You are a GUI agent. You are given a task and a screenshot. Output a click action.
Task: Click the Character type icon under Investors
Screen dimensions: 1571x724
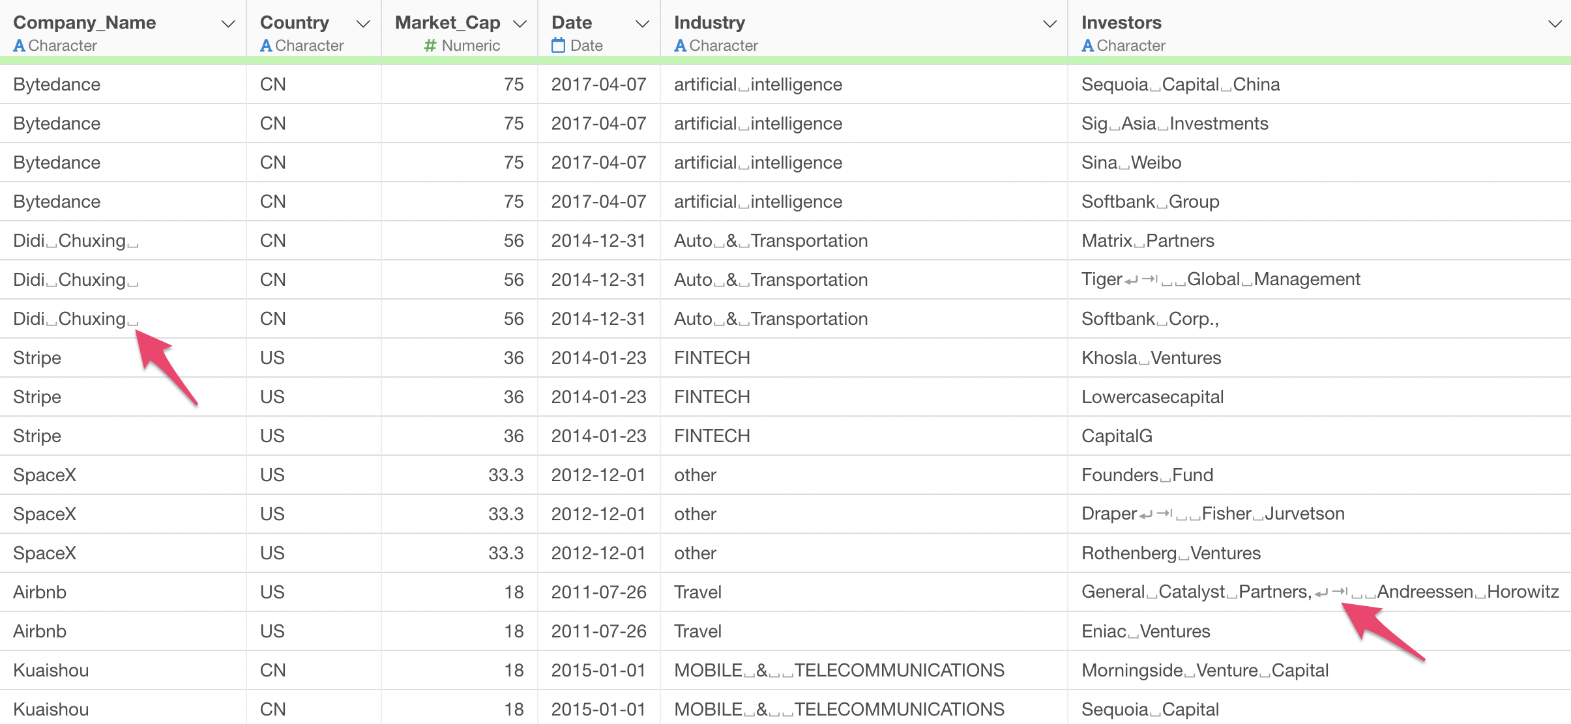(x=1088, y=46)
